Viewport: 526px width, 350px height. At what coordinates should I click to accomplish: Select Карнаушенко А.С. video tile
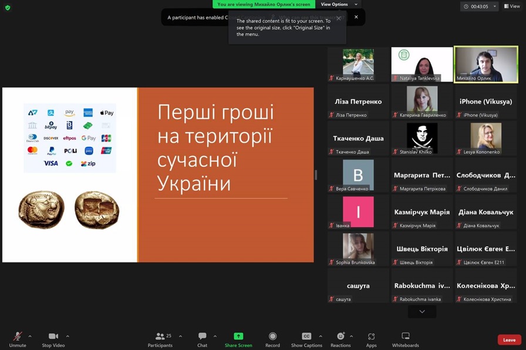click(358, 65)
